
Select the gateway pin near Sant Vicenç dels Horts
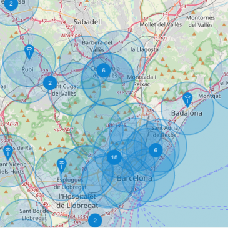(x=8, y=153)
